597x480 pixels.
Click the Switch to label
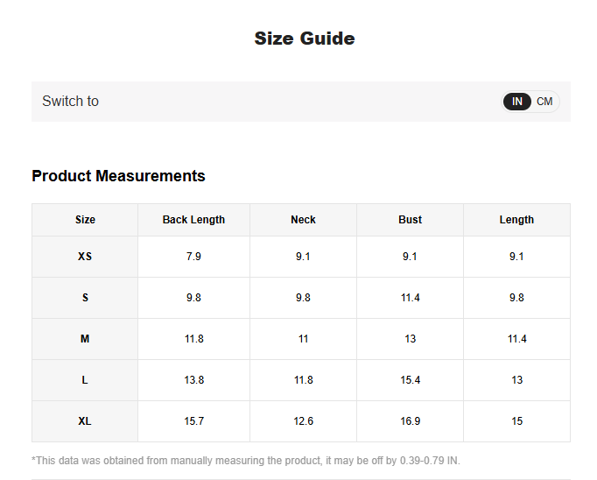tap(70, 102)
